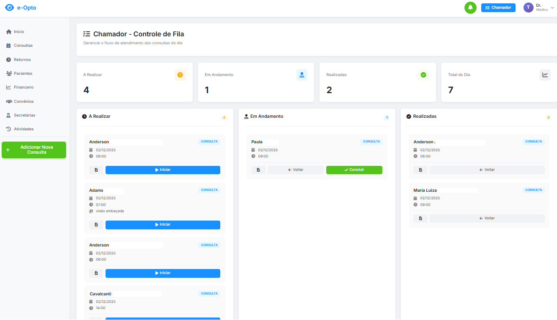Click the purple T user avatar
Screen dimensions: 557x320
528,8
